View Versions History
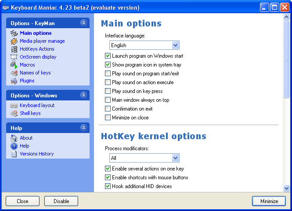Viewport: 292px width, 211px height. click(x=37, y=154)
